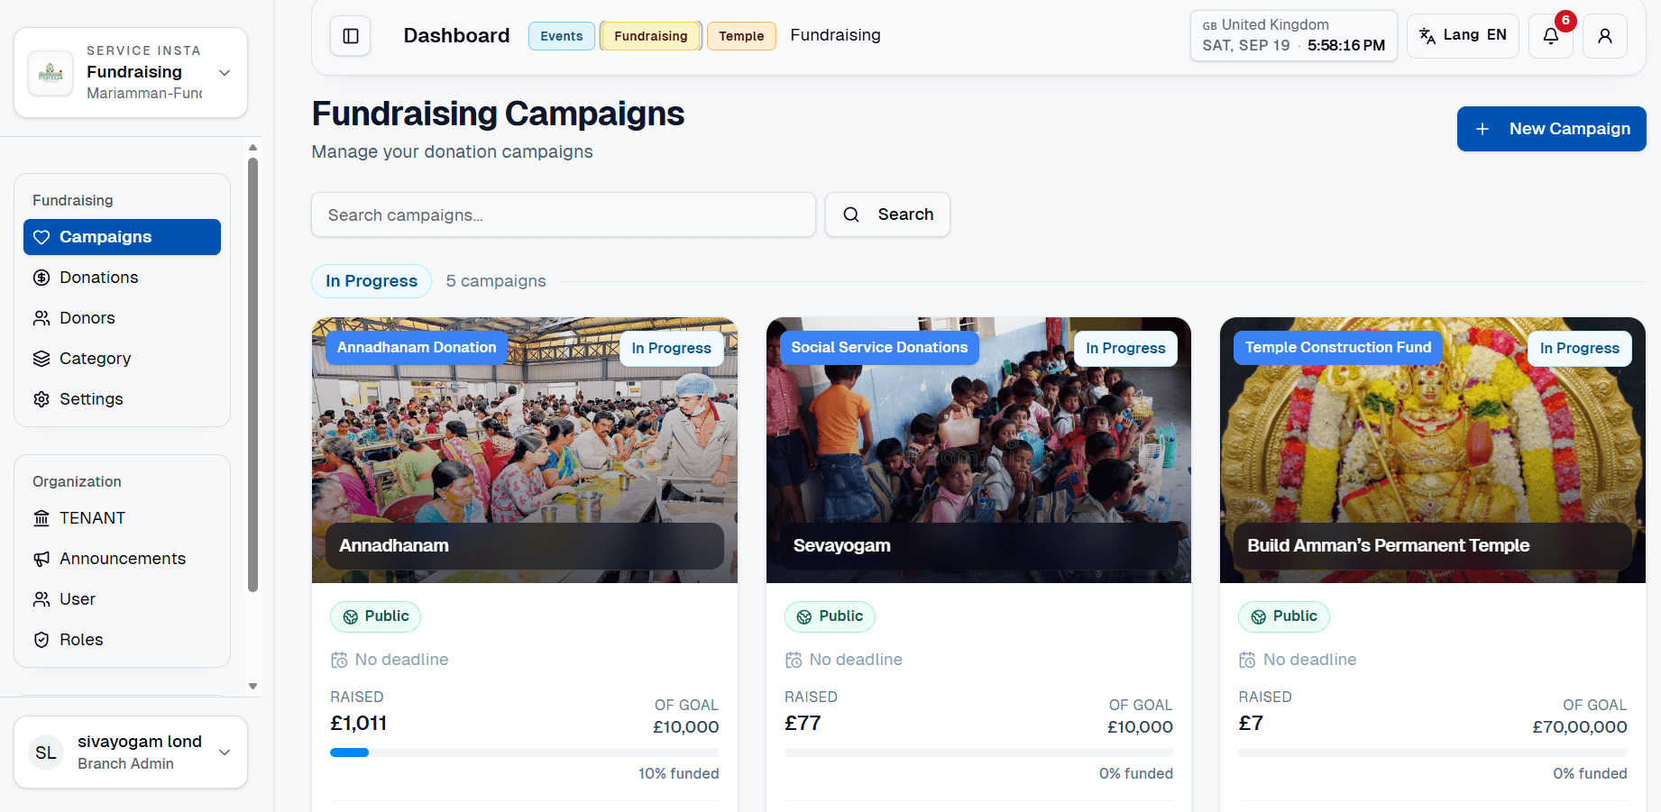The width and height of the screenshot is (1661, 812).
Task: Click the Service Insta temple logo
Action: (x=50, y=73)
